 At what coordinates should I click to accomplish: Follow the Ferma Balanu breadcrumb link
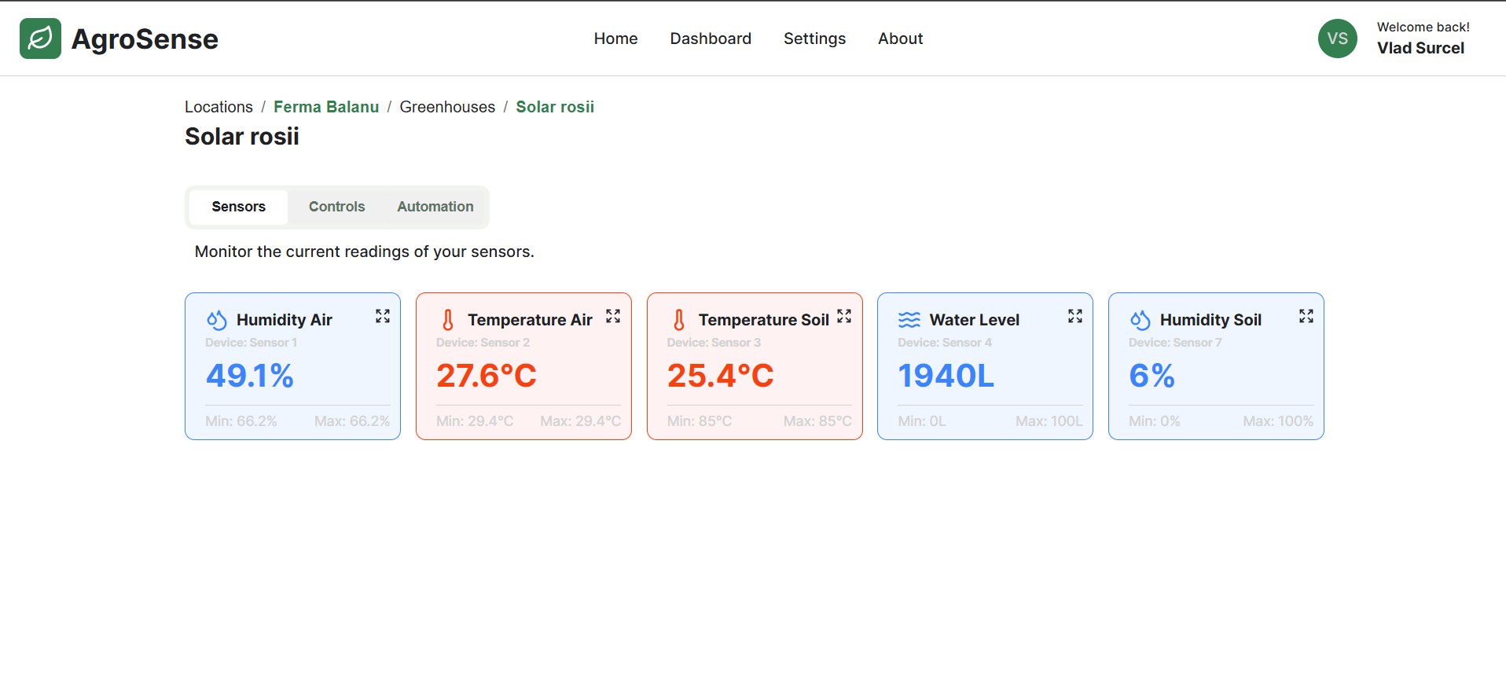pyautogui.click(x=326, y=107)
